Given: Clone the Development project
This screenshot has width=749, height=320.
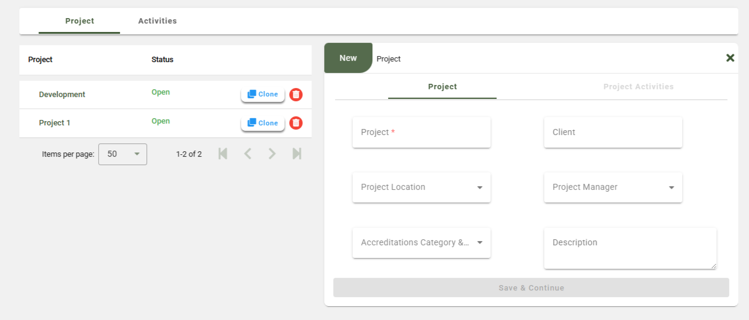Looking at the screenshot, I should (263, 95).
